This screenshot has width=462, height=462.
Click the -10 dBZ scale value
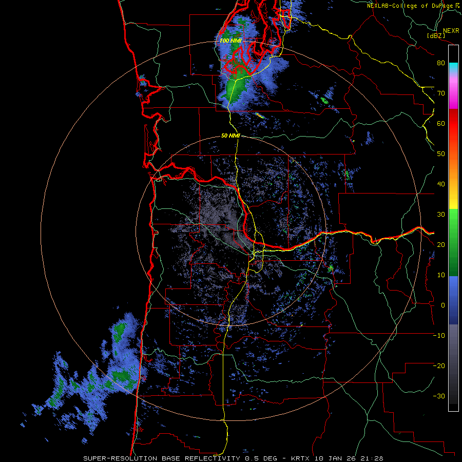(439, 336)
